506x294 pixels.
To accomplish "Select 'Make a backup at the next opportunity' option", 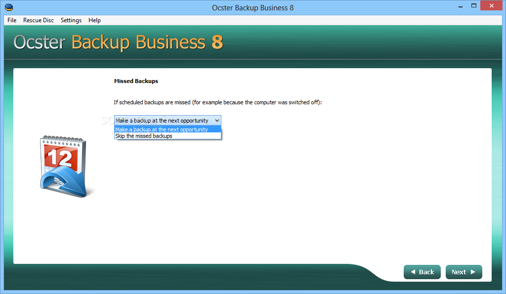I will (x=168, y=129).
